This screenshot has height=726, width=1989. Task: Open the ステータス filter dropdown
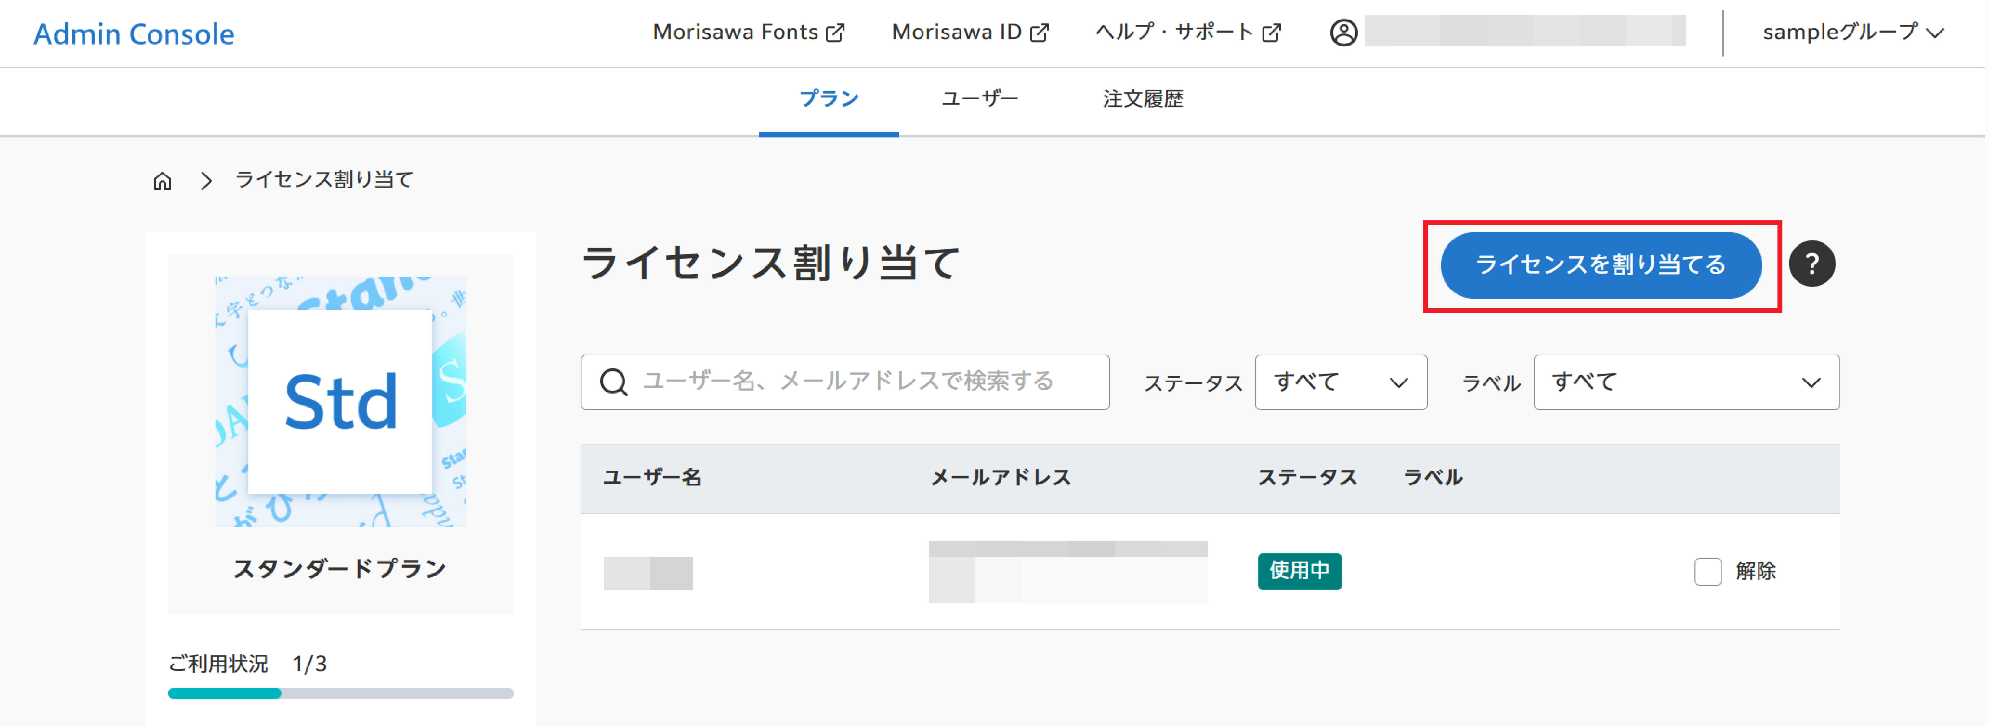pos(1341,382)
